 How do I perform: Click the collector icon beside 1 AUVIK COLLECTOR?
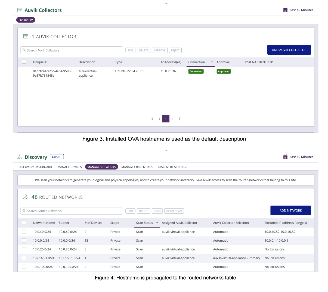pyautogui.click(x=26, y=36)
